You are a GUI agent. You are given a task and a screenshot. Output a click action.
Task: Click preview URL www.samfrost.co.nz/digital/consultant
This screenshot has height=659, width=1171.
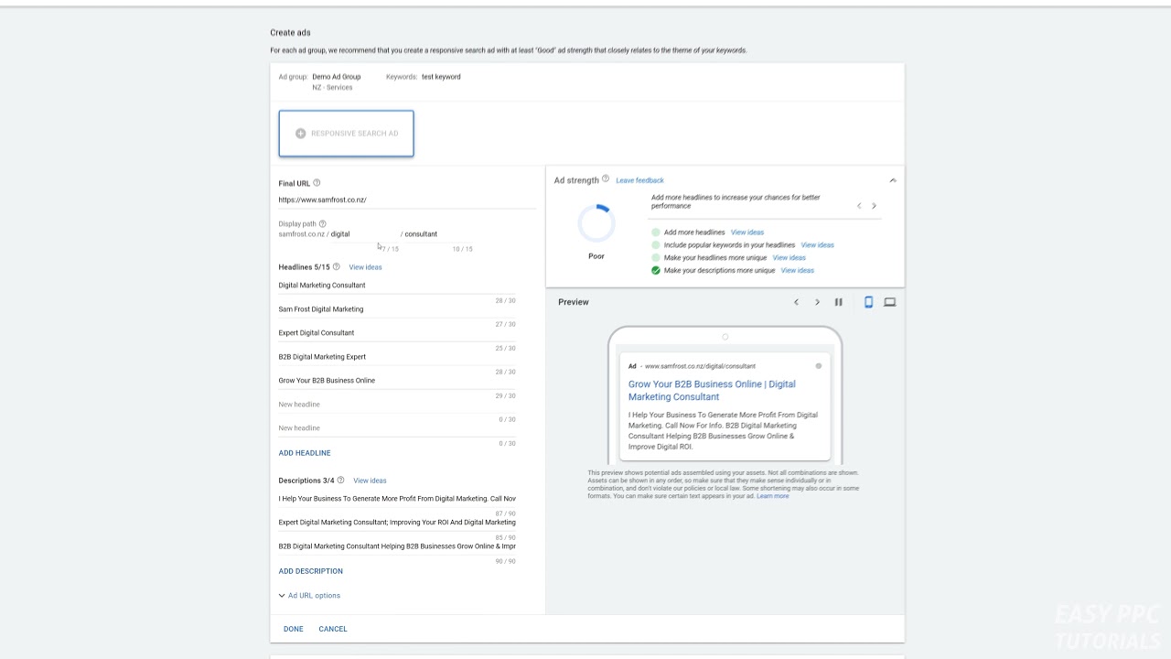[701, 366]
